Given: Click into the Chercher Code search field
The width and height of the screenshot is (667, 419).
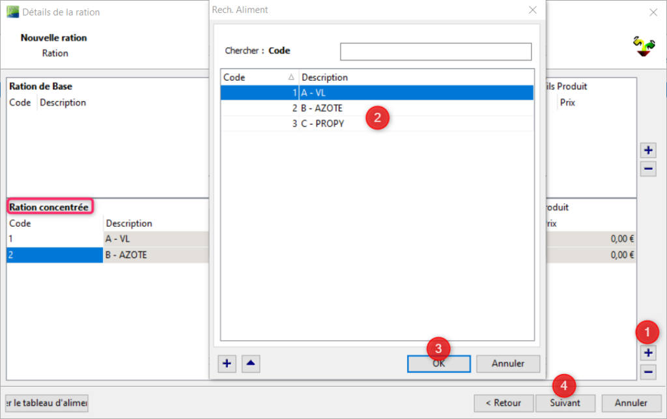Looking at the screenshot, I should coord(436,51).
